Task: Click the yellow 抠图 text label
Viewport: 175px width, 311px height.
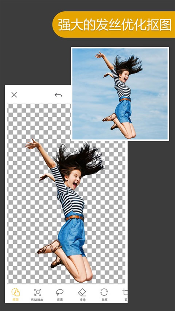Action: click(x=15, y=300)
